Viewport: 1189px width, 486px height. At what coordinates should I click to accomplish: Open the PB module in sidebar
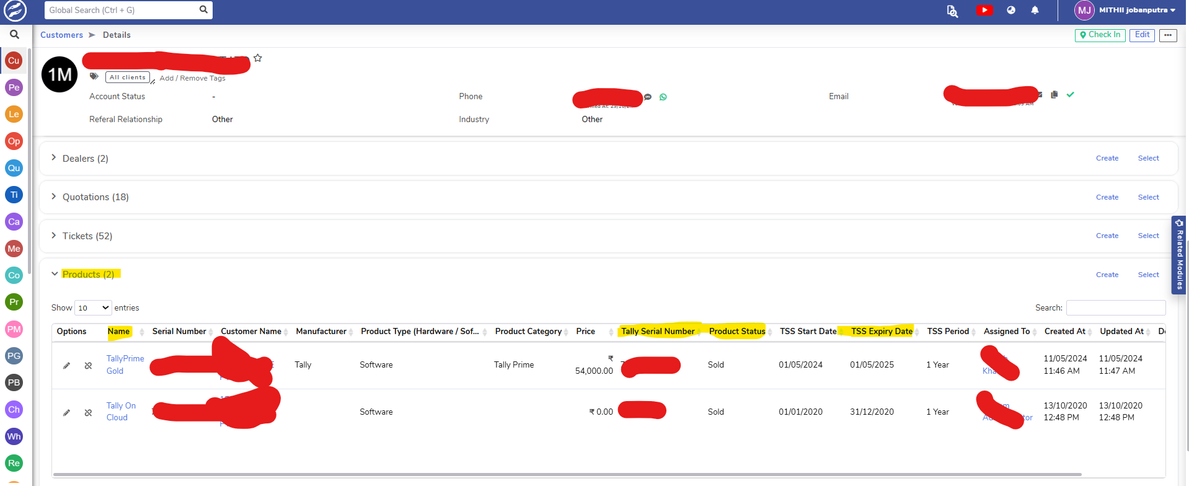pos(14,382)
